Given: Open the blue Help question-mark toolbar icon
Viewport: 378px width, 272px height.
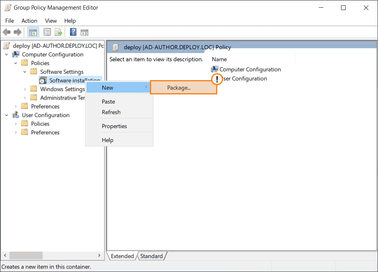Looking at the screenshot, I should pyautogui.click(x=73, y=32).
